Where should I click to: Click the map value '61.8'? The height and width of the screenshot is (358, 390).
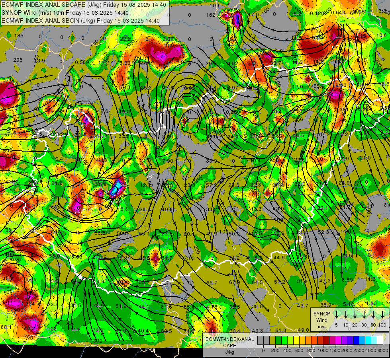[x=280, y=330]
